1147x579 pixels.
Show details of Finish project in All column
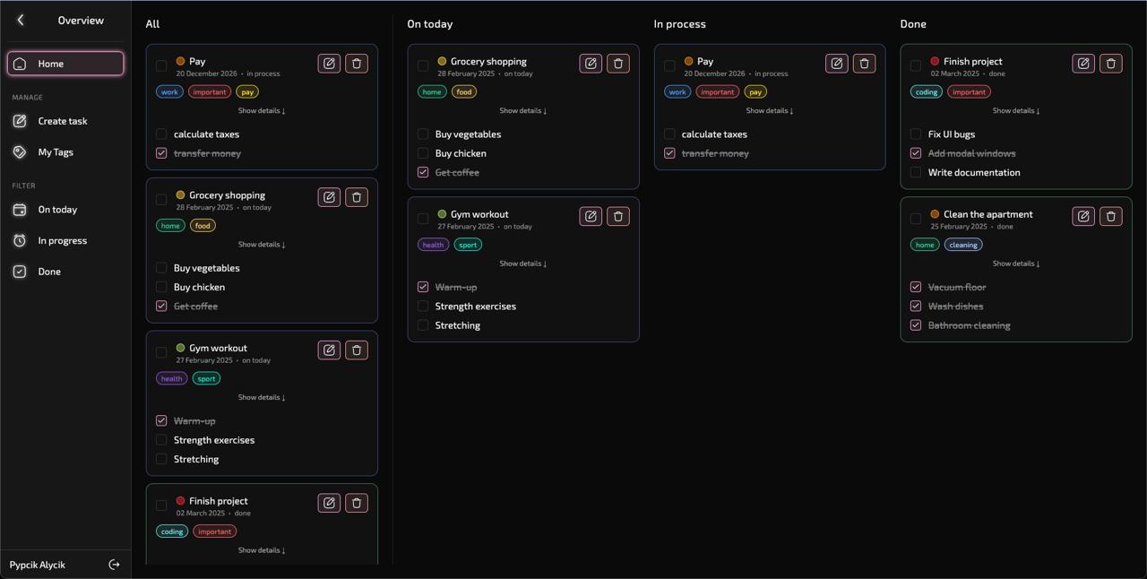tap(262, 550)
